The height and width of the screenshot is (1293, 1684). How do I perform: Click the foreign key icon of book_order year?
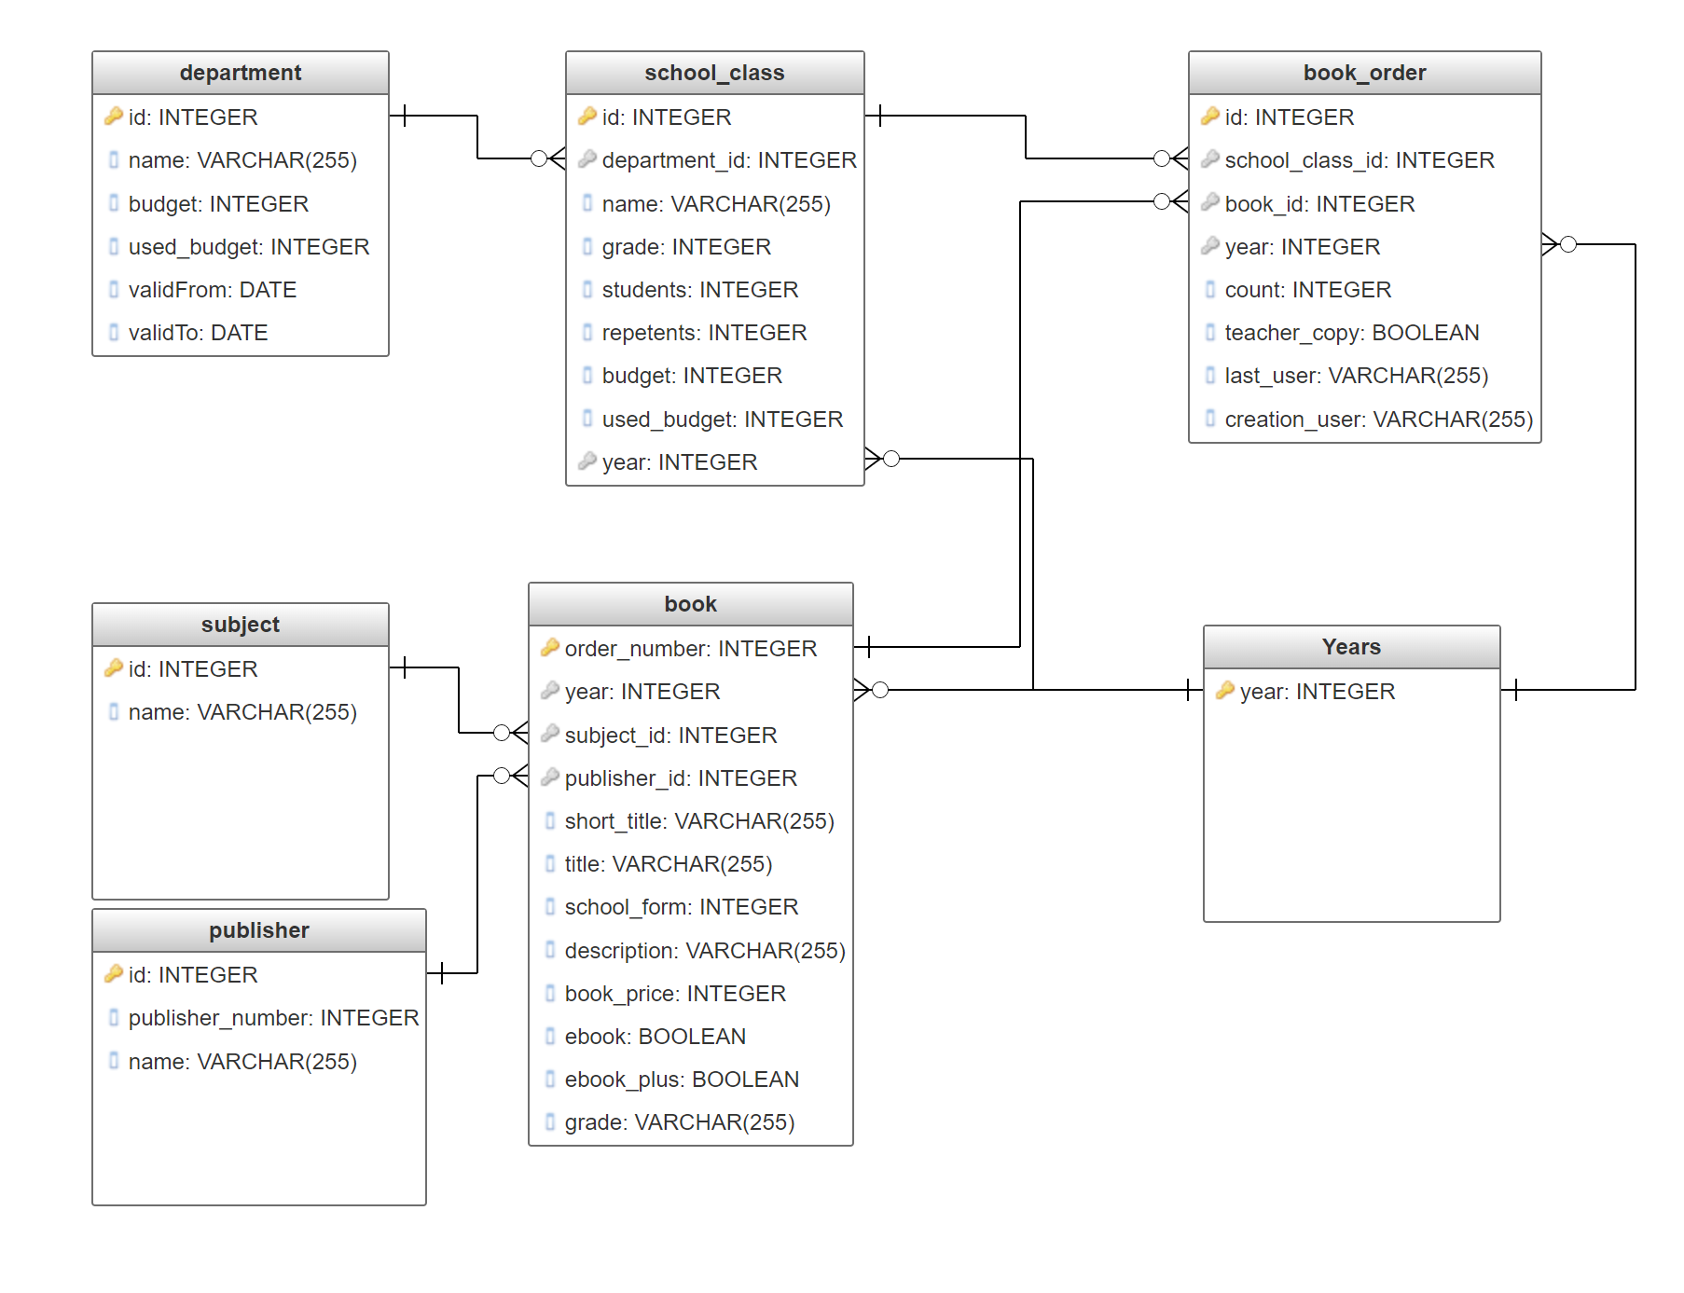[x=1210, y=246]
